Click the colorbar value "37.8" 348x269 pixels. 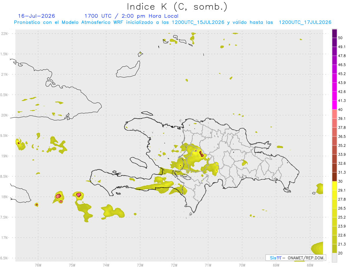tap(342, 128)
